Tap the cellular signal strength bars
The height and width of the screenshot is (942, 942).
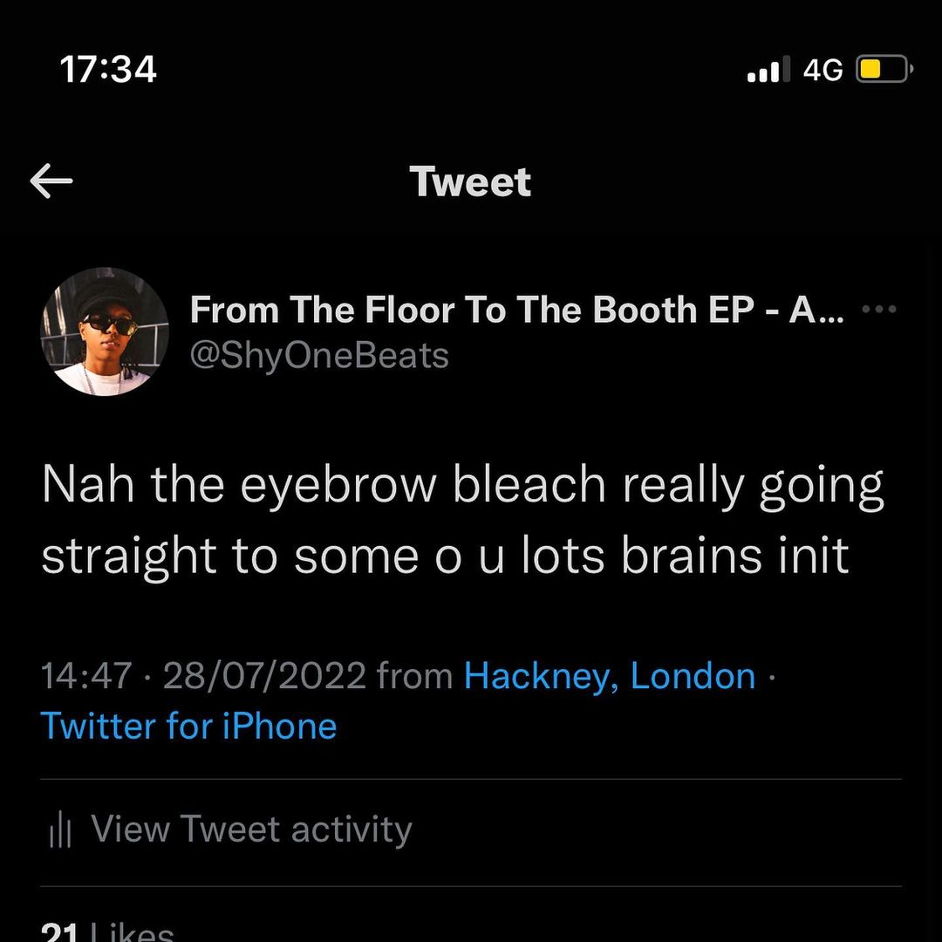[768, 70]
